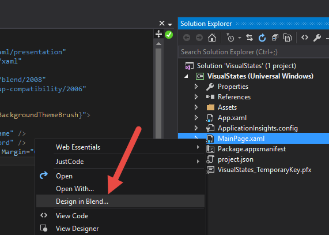329x235 pixels.
Task: Select MainPage.xaml file
Action: pyautogui.click(x=241, y=139)
